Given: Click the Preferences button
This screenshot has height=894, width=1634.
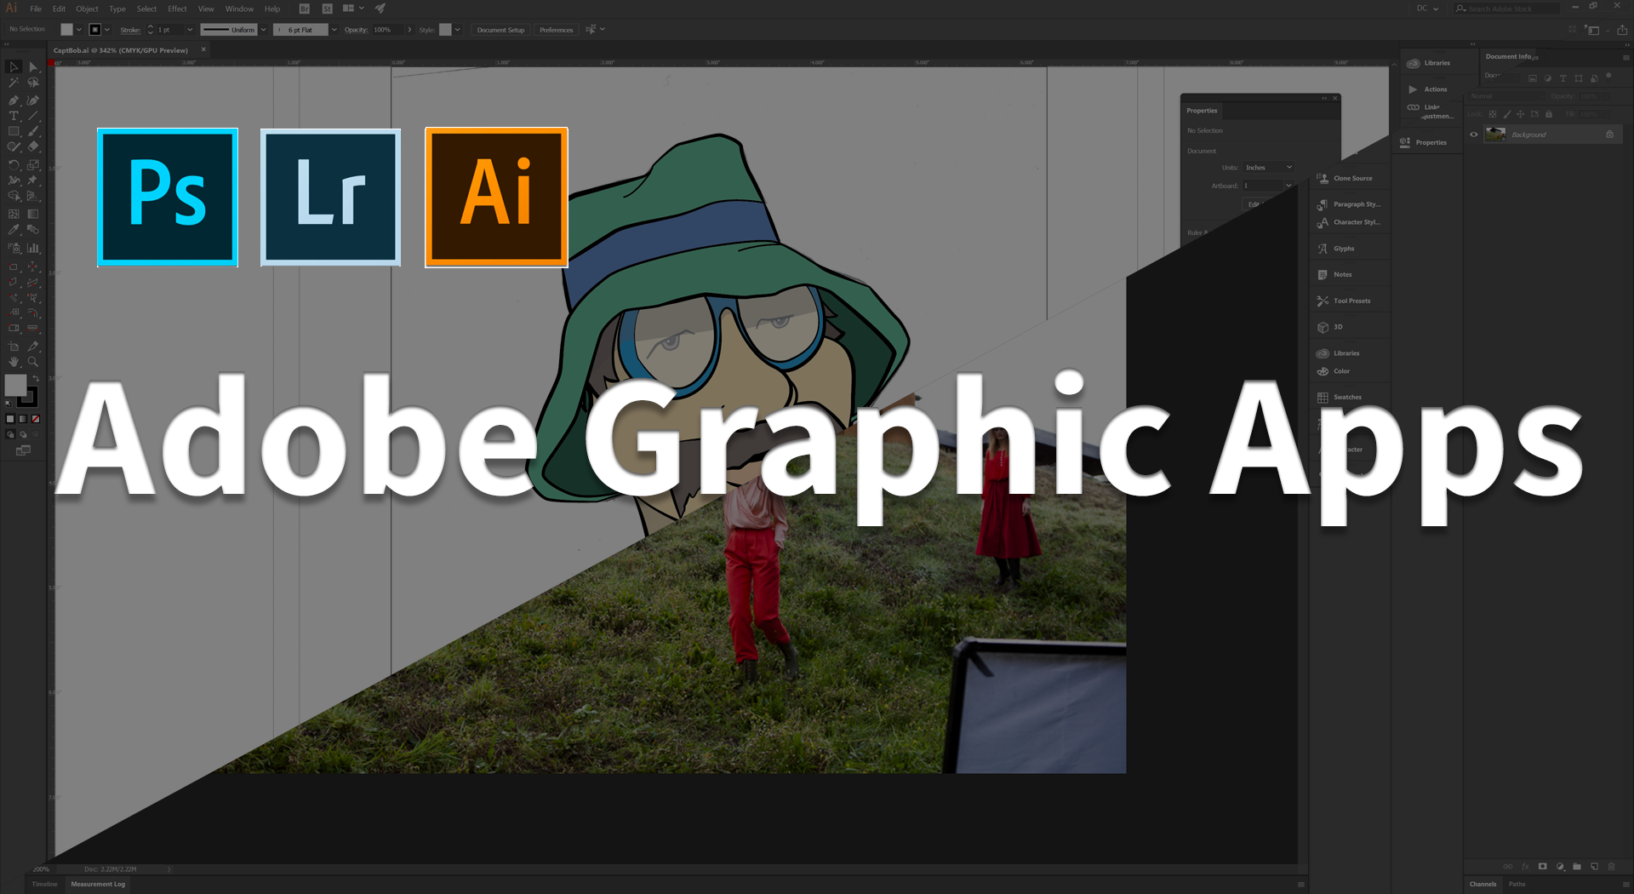Looking at the screenshot, I should (x=557, y=30).
